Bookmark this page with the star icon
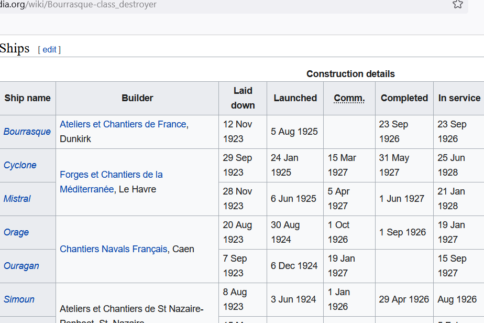Image resolution: width=484 pixels, height=323 pixels. click(457, 4)
